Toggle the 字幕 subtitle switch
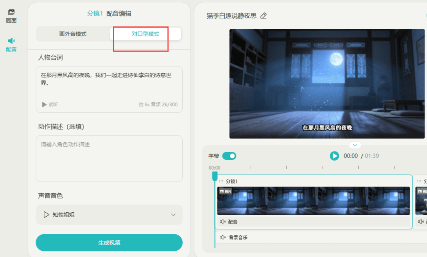Viewport: 427px width, 257px height. [229, 156]
